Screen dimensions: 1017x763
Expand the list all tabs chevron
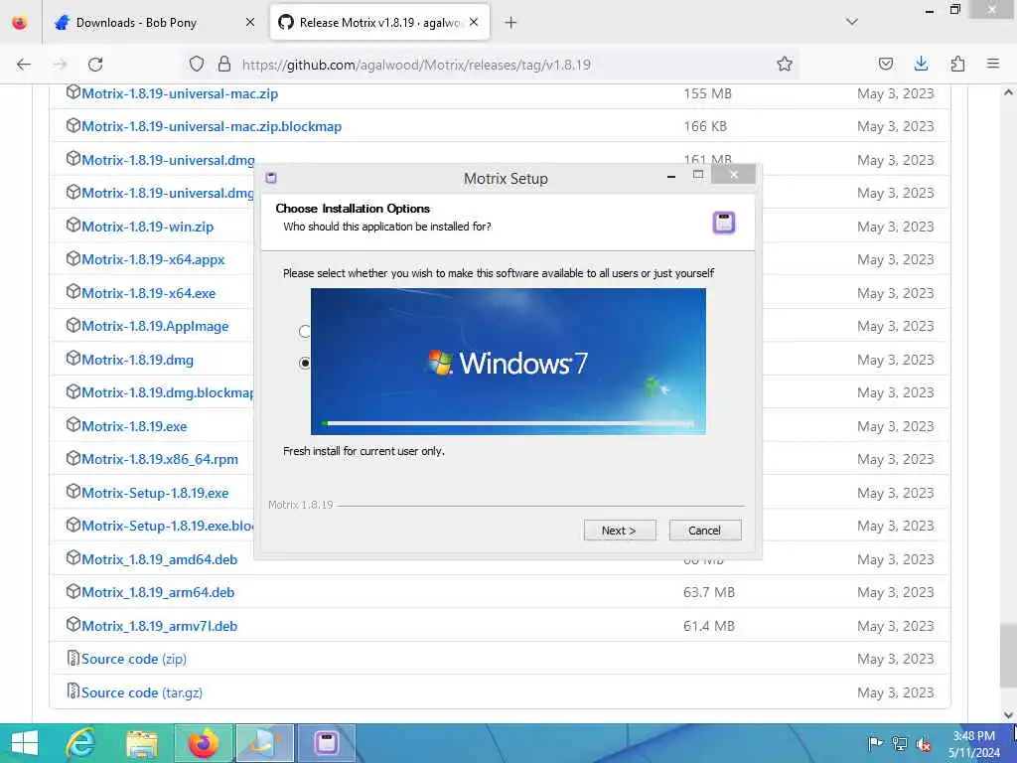852,22
